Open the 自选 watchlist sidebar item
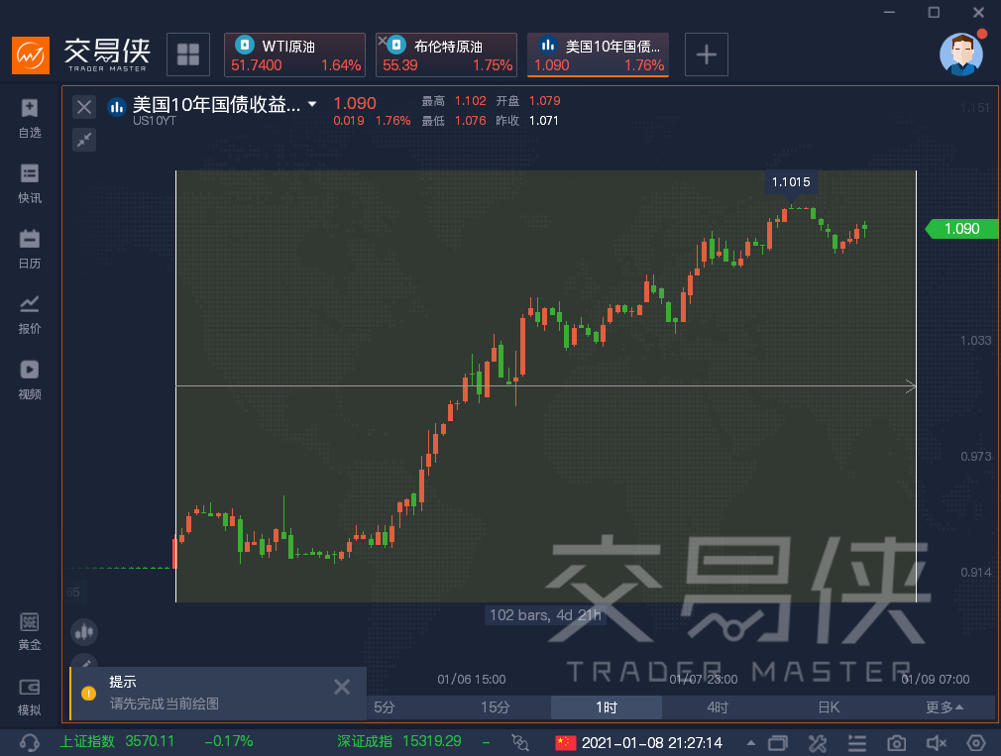This screenshot has height=756, width=1001. [30, 119]
